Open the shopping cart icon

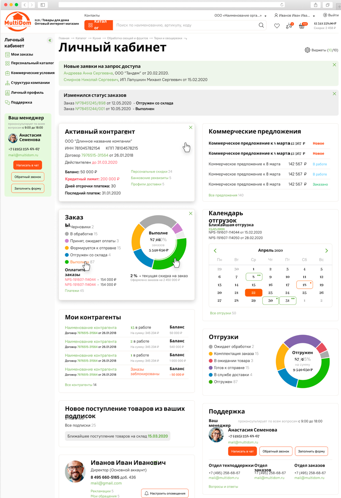[x=302, y=26]
